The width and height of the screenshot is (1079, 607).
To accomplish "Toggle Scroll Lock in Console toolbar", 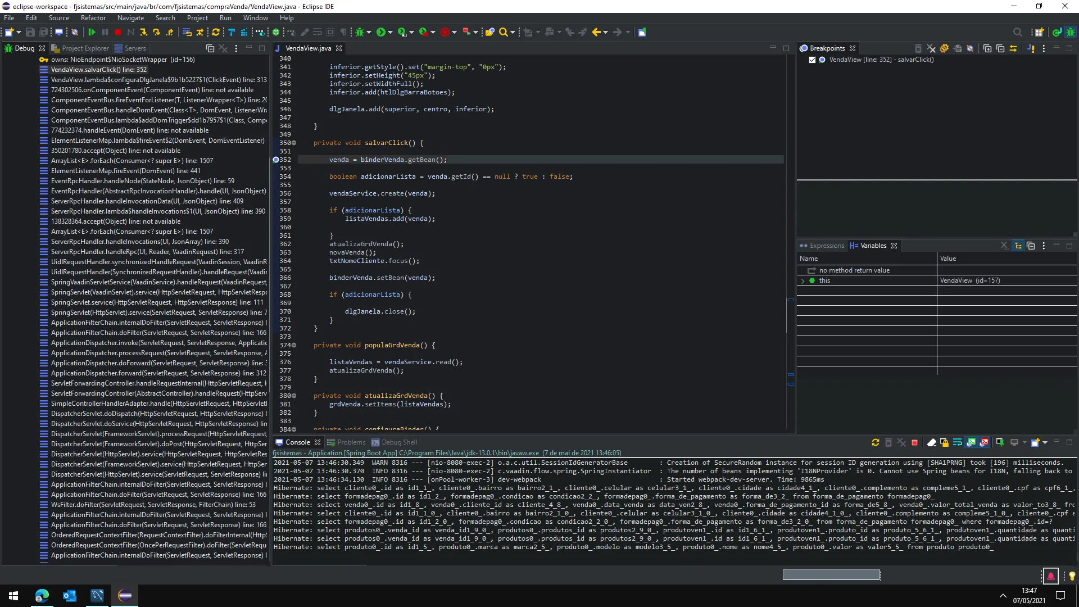I will tap(944, 443).
